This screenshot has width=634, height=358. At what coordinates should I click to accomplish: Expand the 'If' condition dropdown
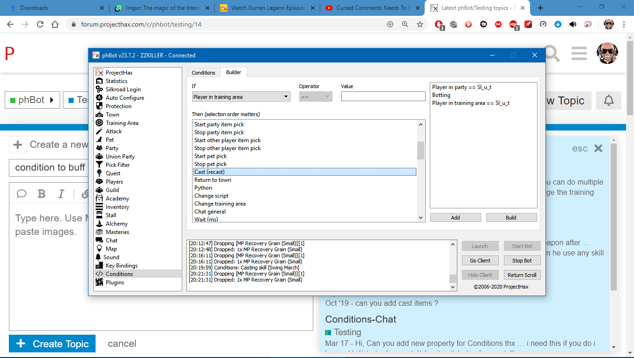click(241, 97)
